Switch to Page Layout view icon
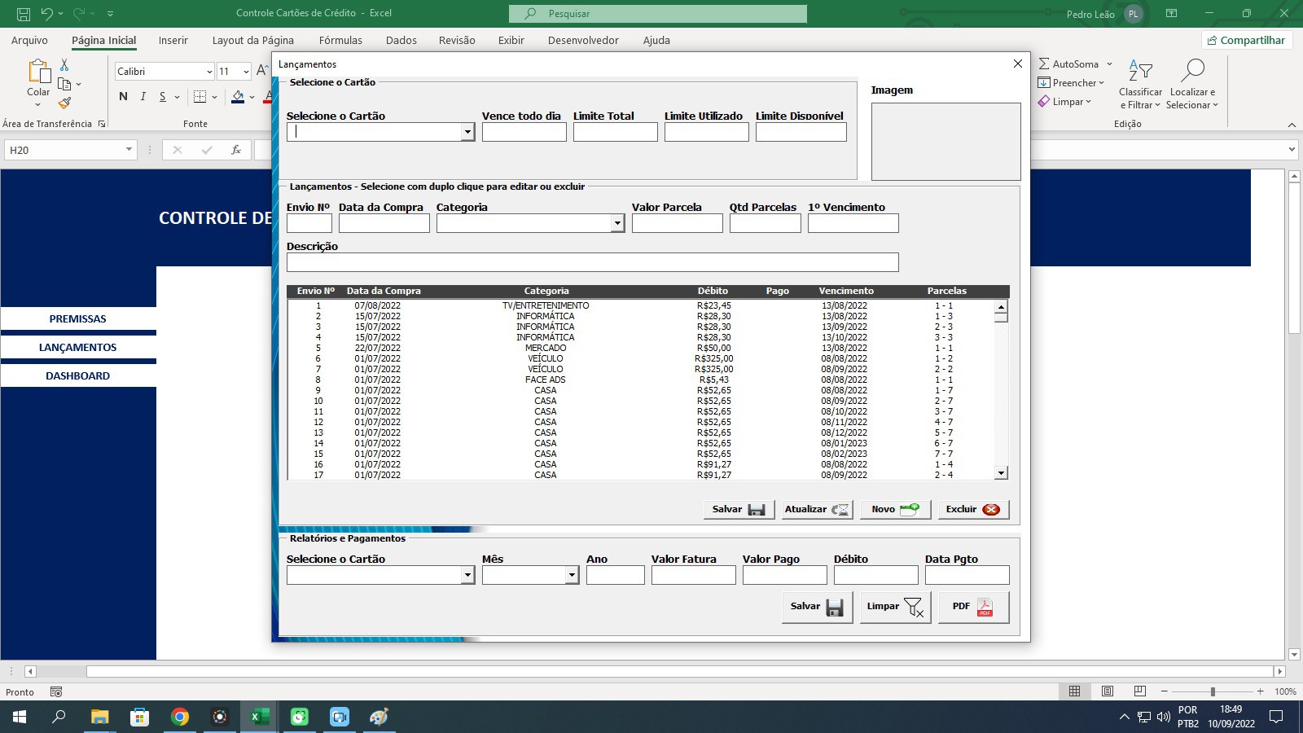The width and height of the screenshot is (1303, 733). [1107, 691]
